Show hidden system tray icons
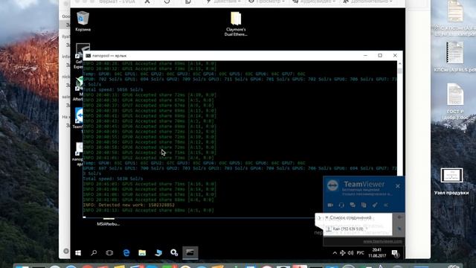The width and height of the screenshot is (476, 268). point(335,253)
